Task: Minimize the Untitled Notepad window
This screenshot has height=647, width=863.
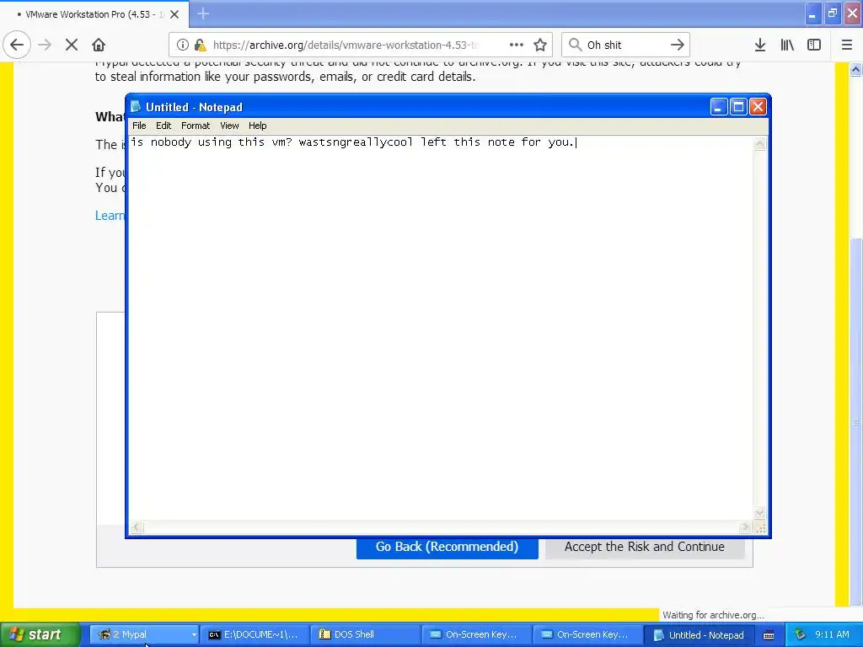Action: 718,107
